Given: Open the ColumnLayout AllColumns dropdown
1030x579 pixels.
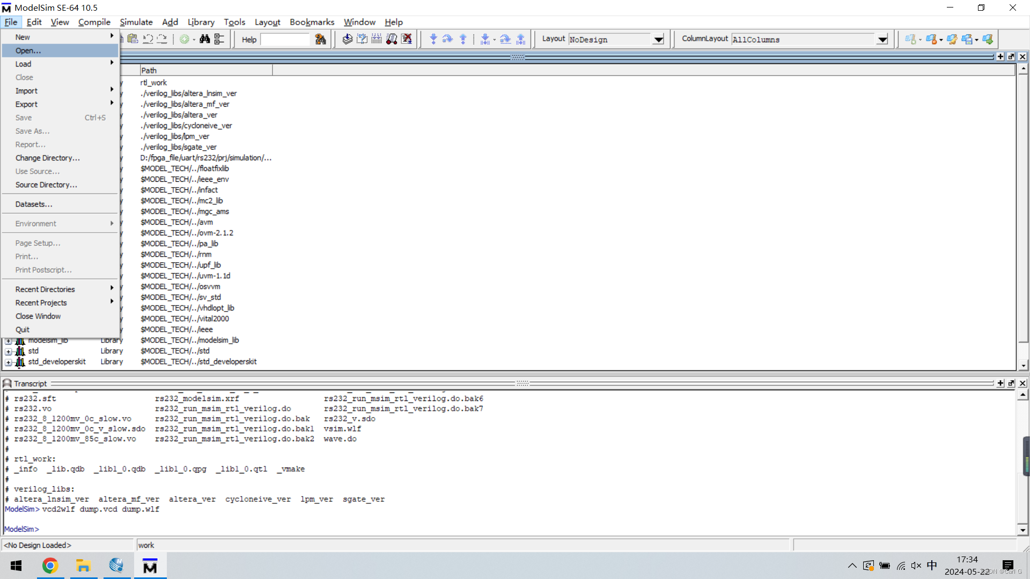Looking at the screenshot, I should tap(882, 39).
